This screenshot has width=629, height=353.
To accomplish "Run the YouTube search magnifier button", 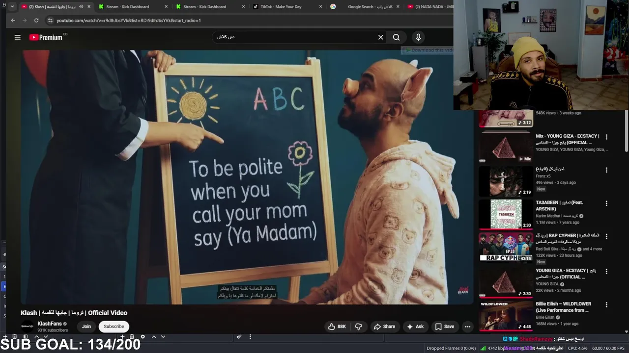I will [x=396, y=37].
